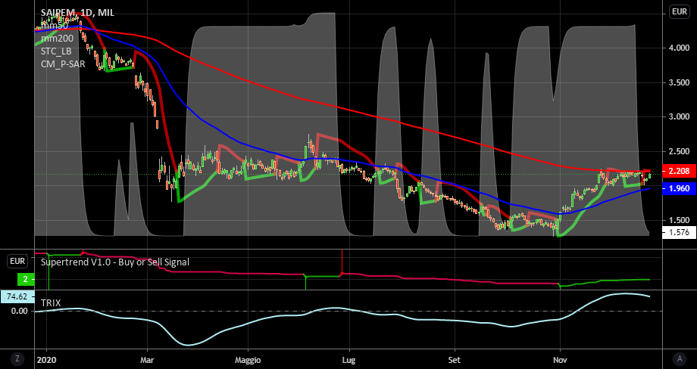
Task: Click the 1.960 blue price label
Action: pos(679,188)
